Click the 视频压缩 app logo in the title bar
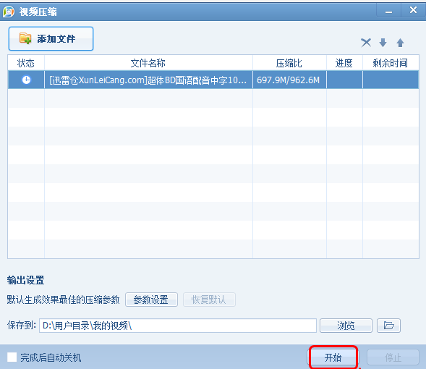The image size is (426, 369). click(8, 12)
